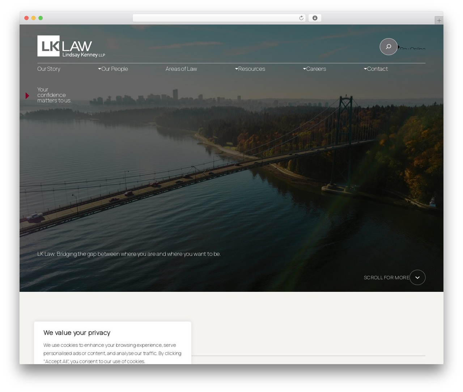463x392 pixels.
Task: Expand the Resources dropdown arrow
Action: point(237,69)
